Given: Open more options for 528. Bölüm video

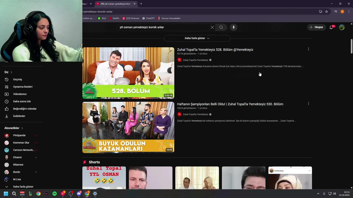Looking at the screenshot, I should click(x=308, y=49).
